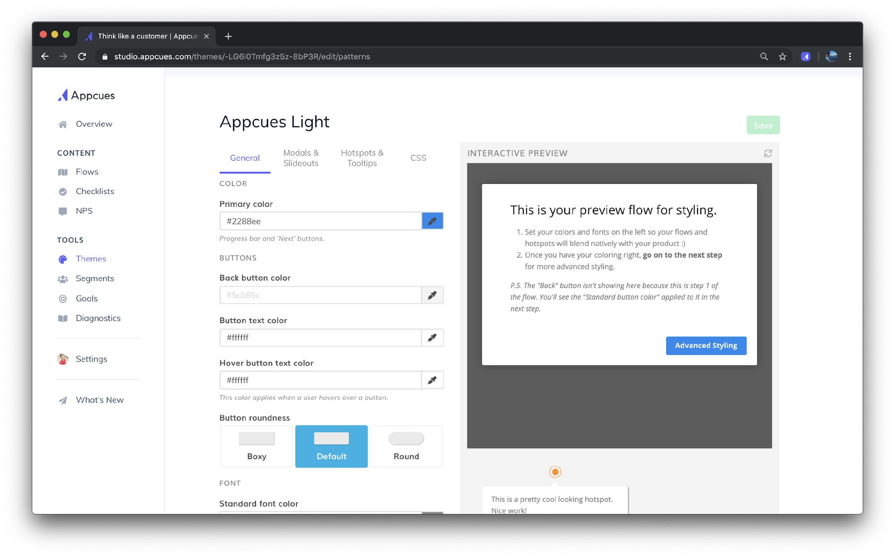Refresh the interactive preview
Screen dimensions: 895x557
768,153
